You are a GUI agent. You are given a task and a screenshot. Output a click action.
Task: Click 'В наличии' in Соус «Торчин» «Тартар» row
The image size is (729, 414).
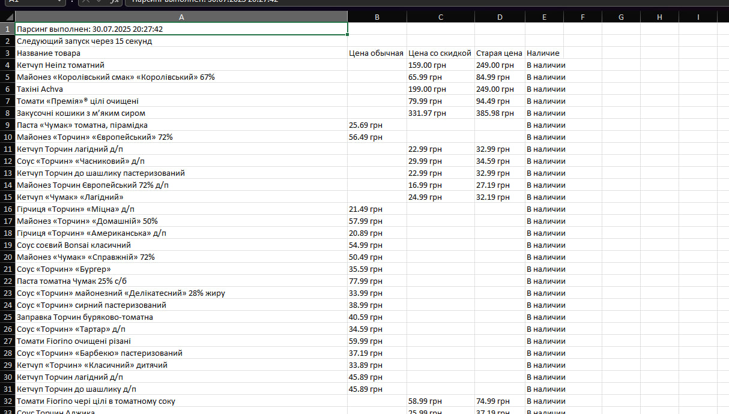[544, 329]
